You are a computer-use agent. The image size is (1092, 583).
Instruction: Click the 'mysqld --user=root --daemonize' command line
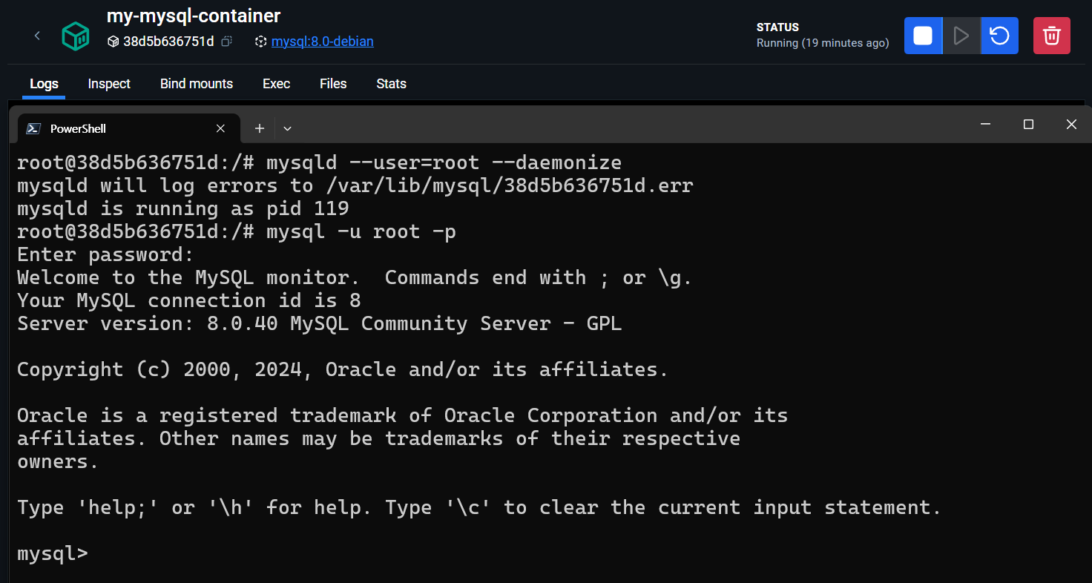click(x=319, y=162)
